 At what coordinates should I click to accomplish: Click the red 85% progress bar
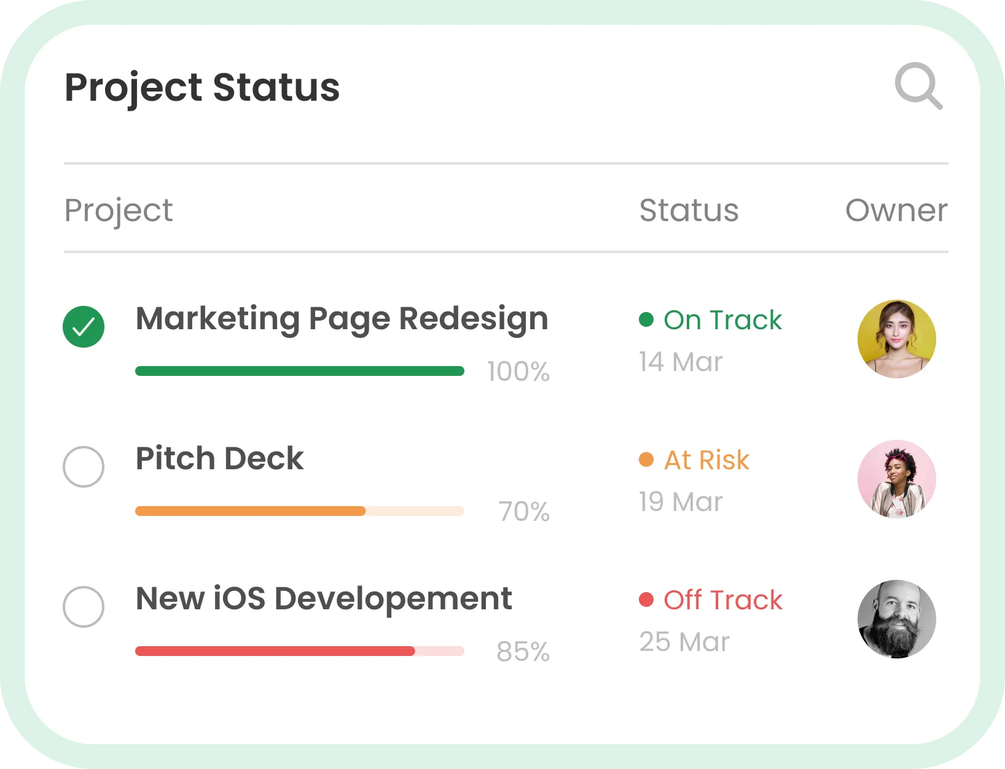299,651
